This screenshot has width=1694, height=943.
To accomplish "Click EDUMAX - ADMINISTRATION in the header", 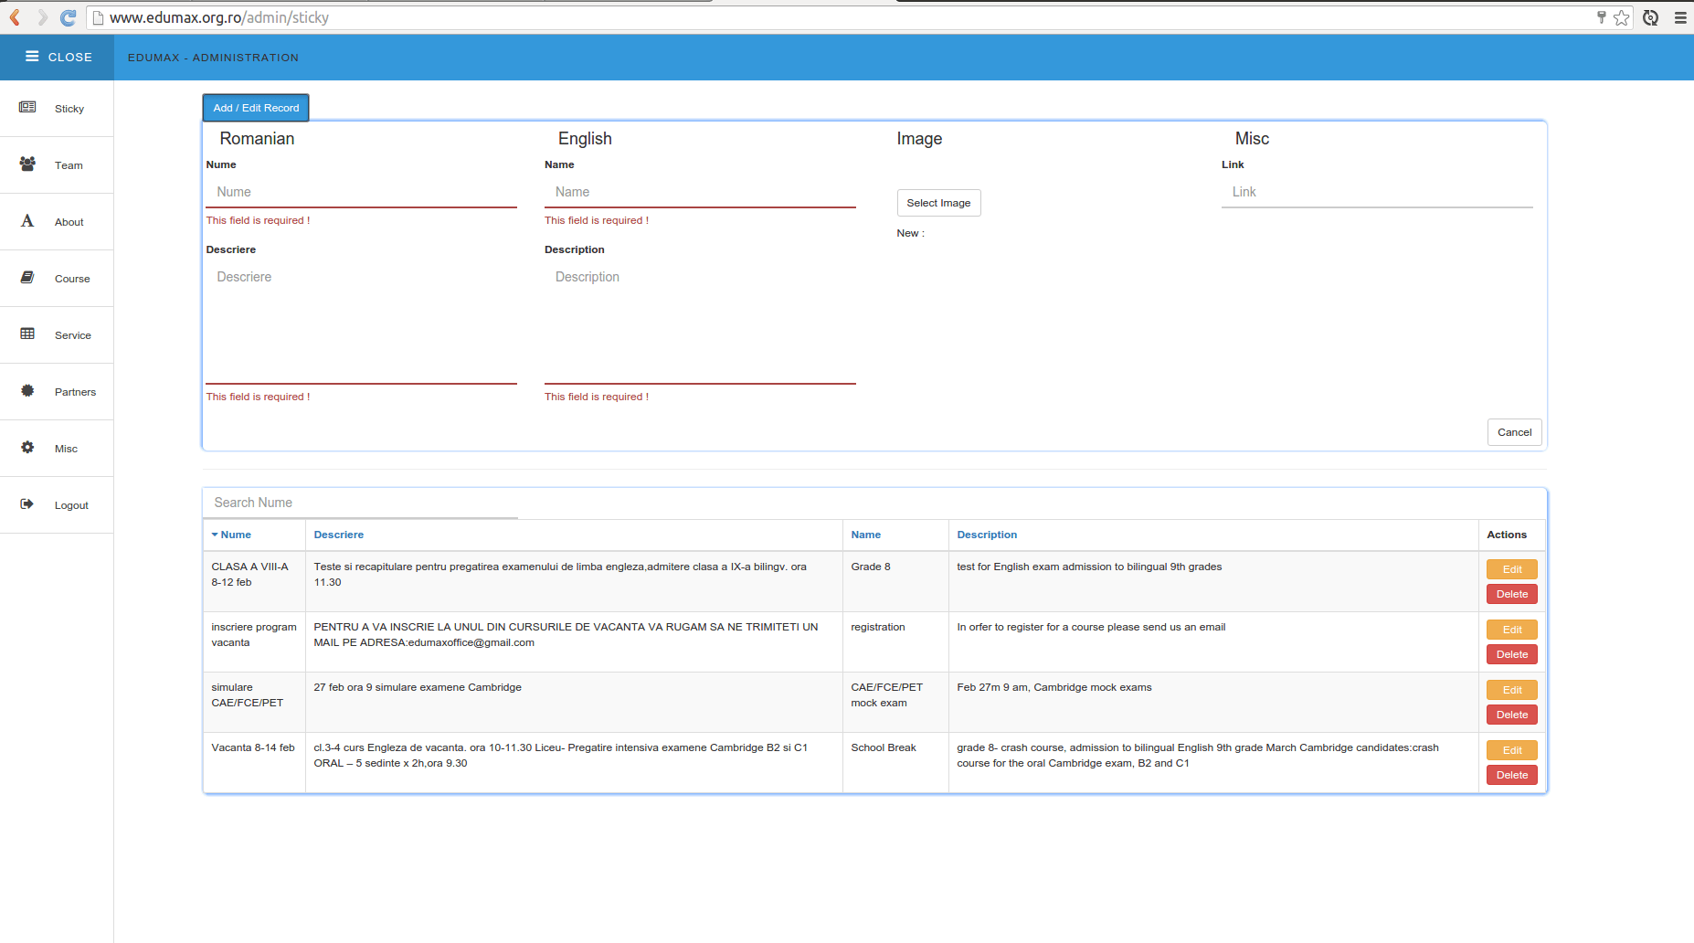I will click(x=213, y=57).
